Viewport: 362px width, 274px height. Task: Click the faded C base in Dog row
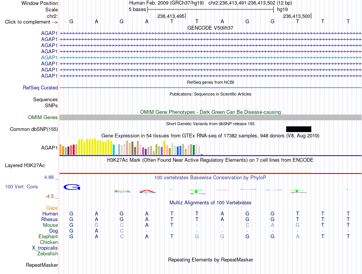122,231
